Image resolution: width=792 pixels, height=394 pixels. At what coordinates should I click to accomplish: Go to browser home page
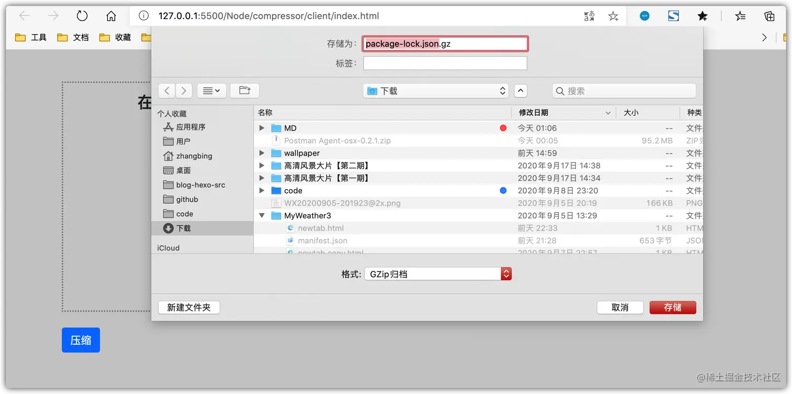(111, 16)
